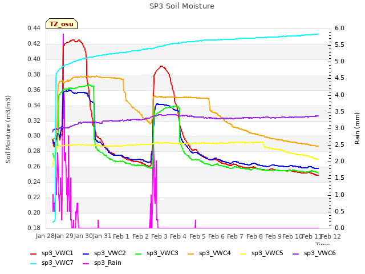Click the 0.30 left axis tick label
The image size is (365, 274).
[x=34, y=136]
